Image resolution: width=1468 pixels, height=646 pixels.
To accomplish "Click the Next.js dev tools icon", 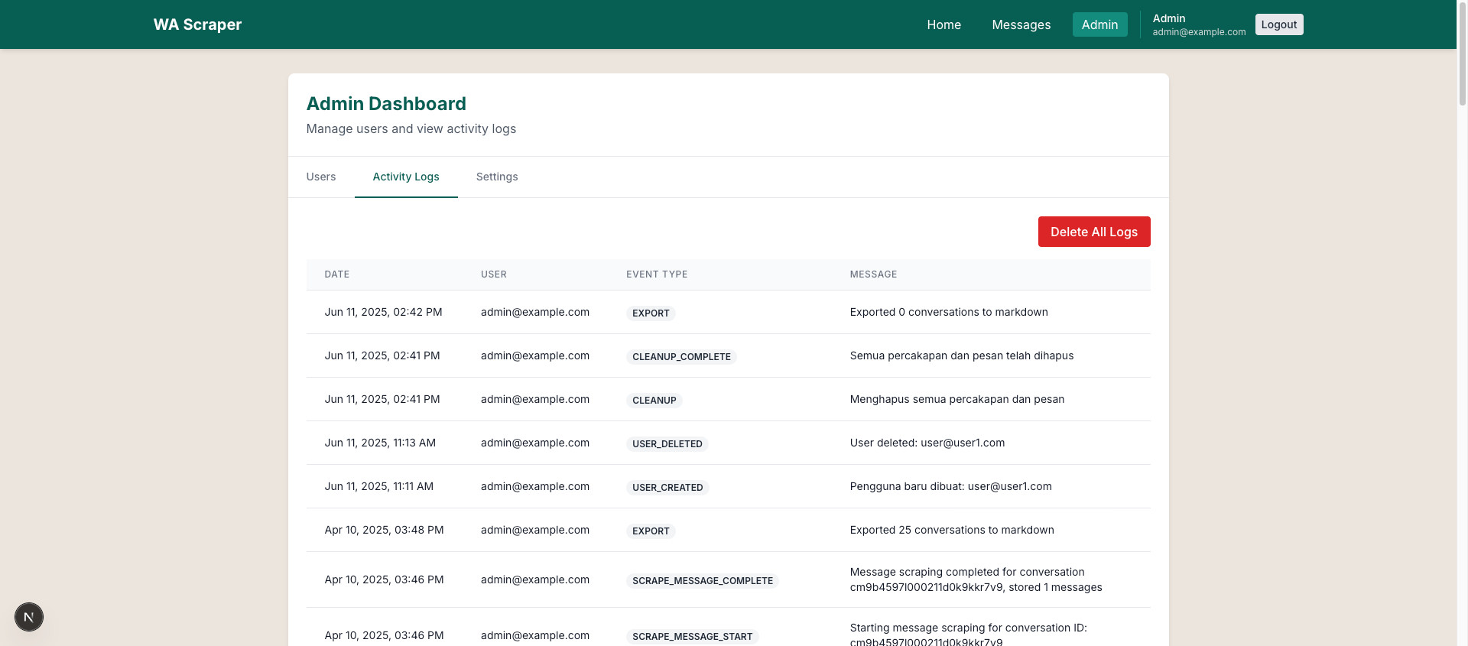I will tap(29, 617).
